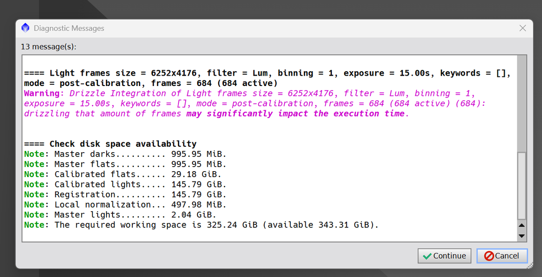This screenshot has width=542, height=277.
Task: Click the Cancel button
Action: pyautogui.click(x=501, y=256)
